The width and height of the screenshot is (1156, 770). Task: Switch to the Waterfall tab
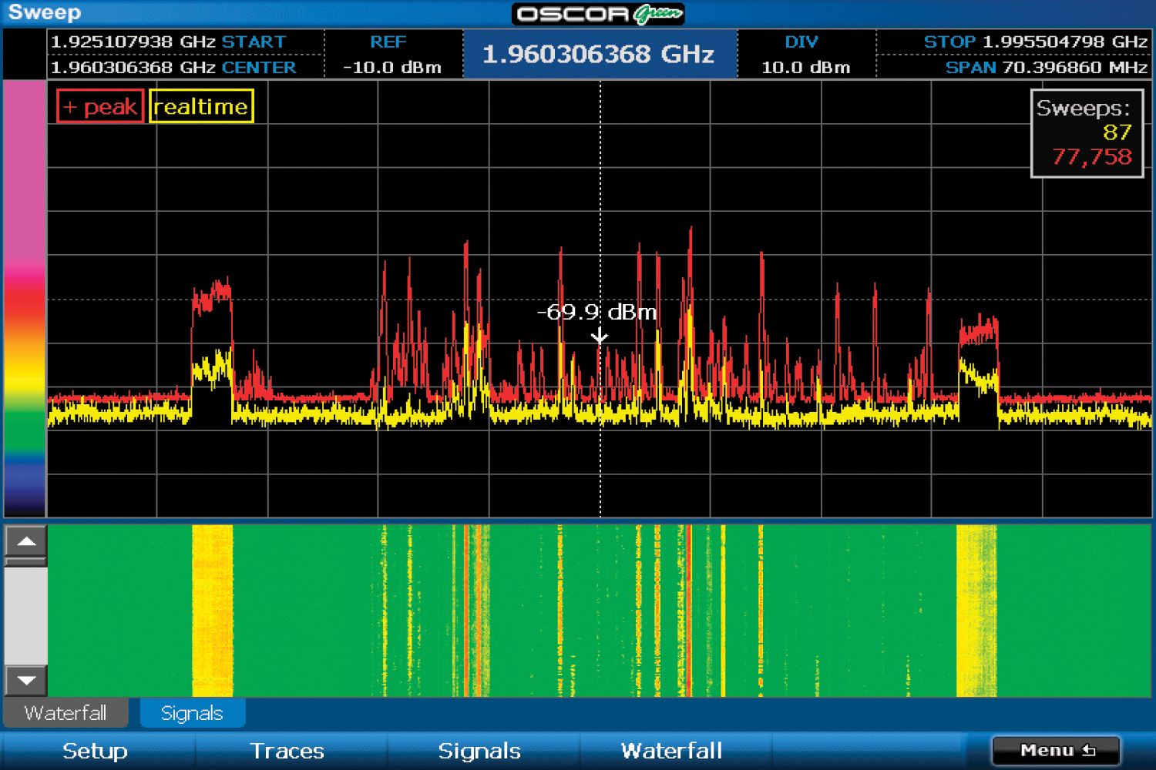coord(66,713)
